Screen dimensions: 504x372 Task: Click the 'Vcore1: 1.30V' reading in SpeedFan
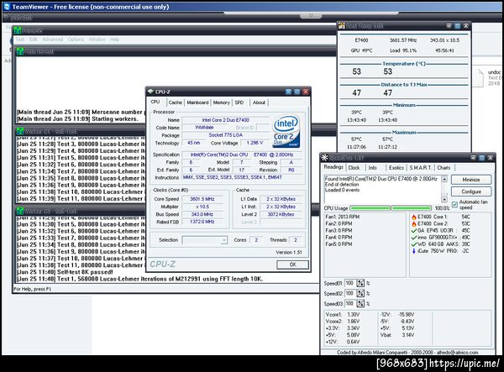343,315
